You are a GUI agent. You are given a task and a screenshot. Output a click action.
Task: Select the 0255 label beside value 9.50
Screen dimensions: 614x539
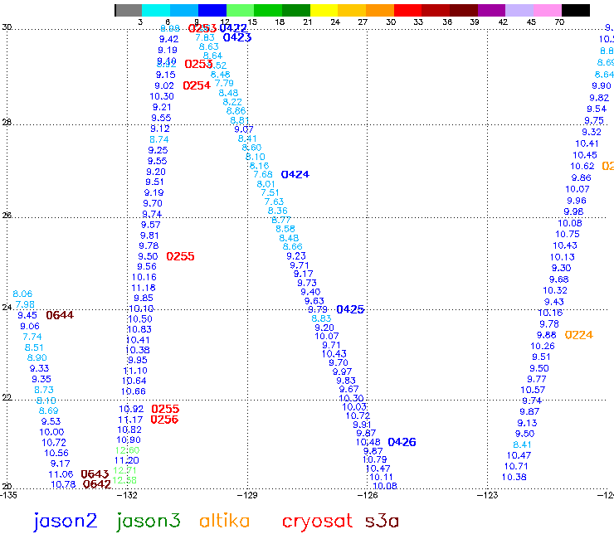coord(180,256)
